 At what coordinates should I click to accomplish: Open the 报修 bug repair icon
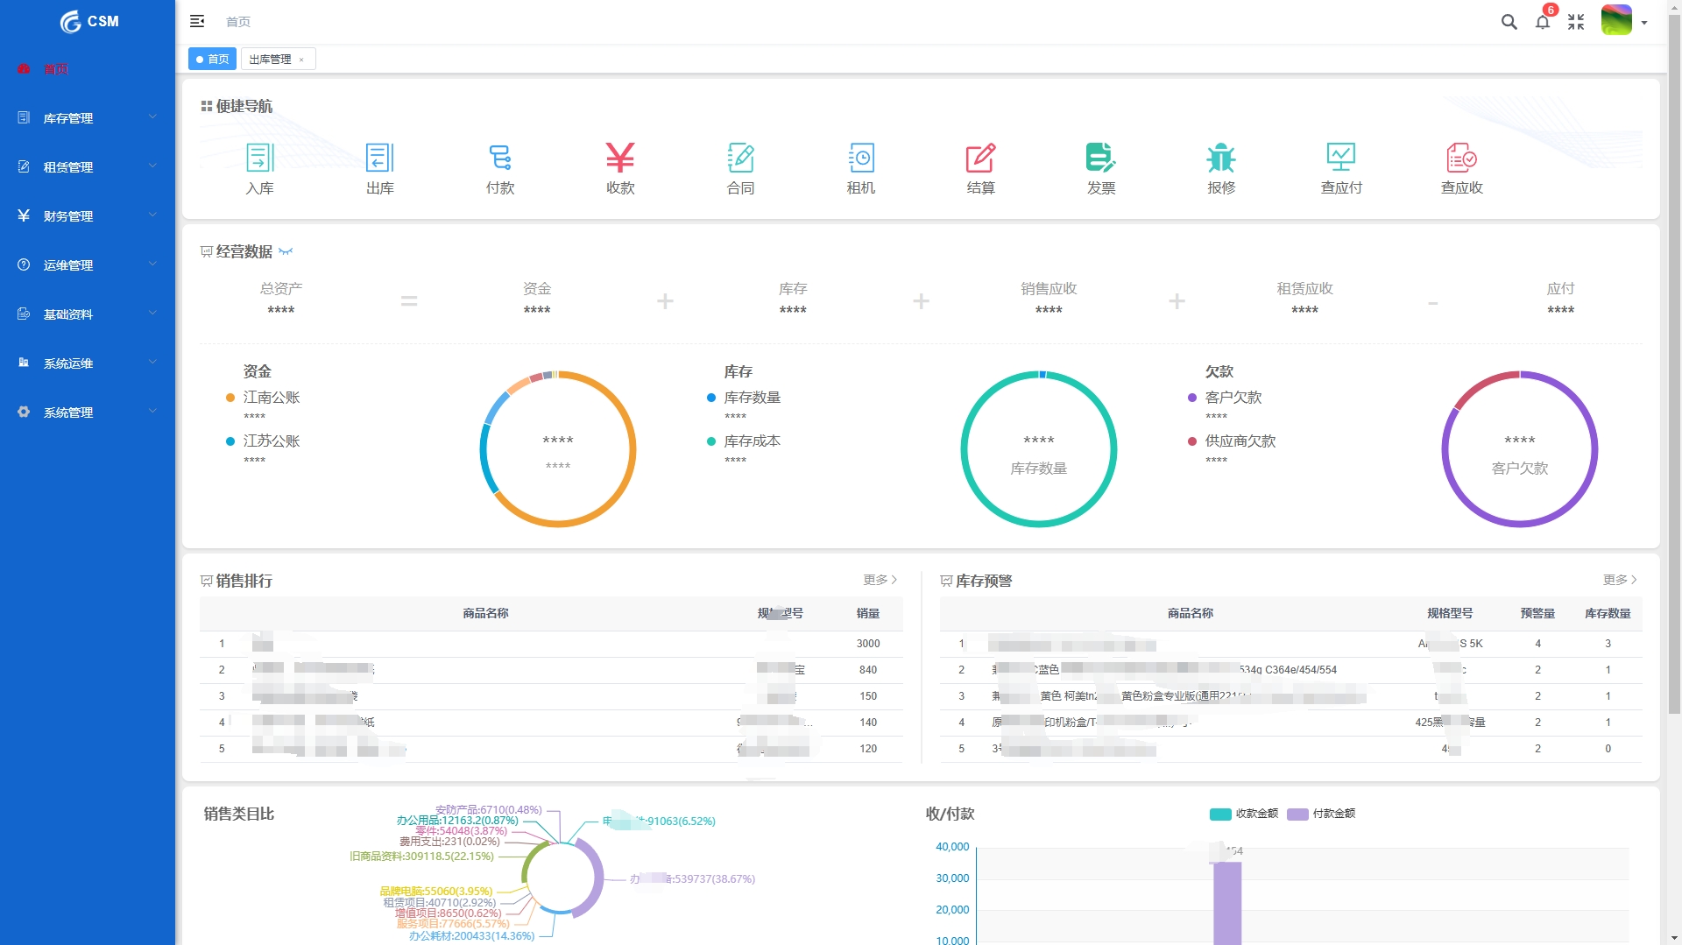1221,159
